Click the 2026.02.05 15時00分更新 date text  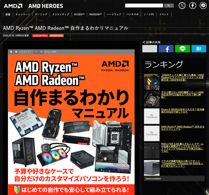[16, 36]
